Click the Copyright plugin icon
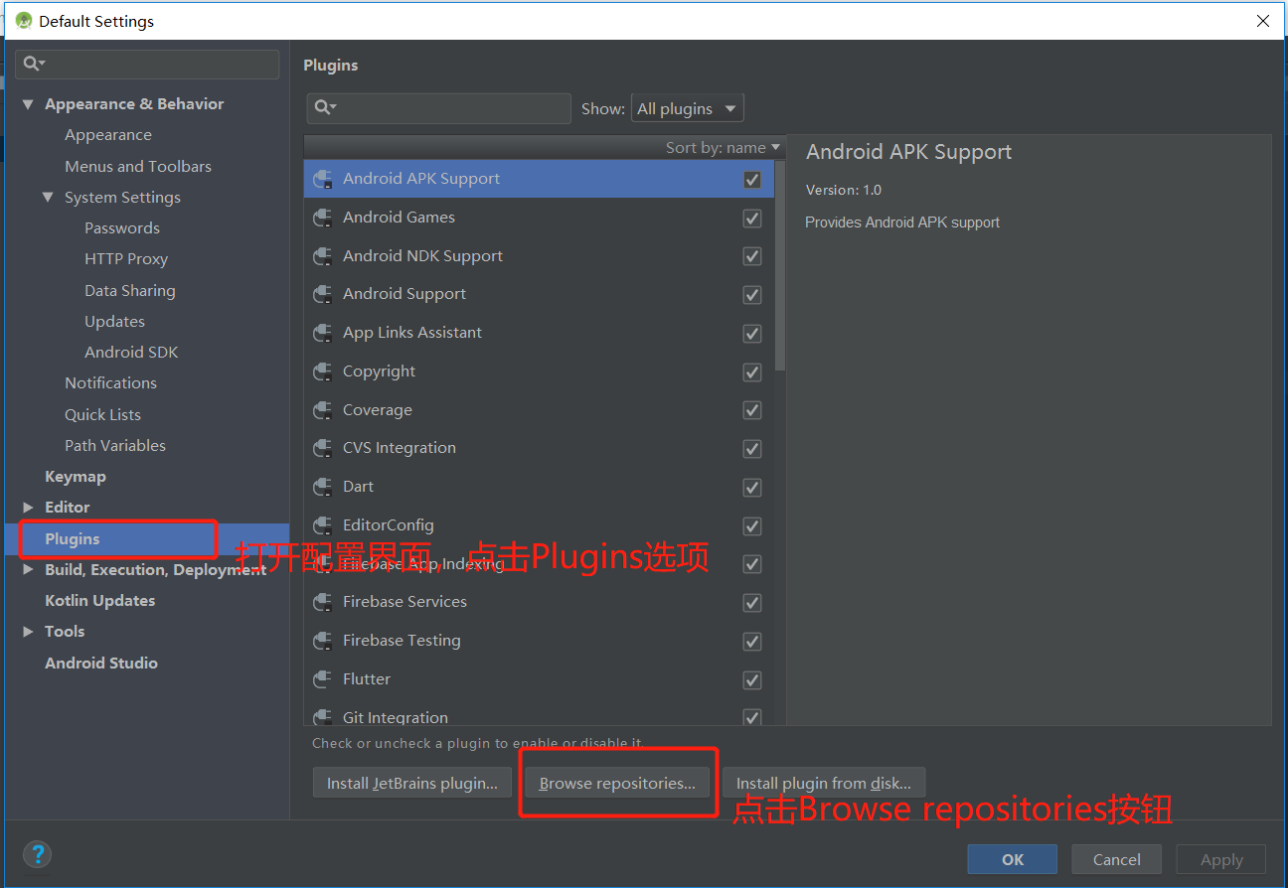This screenshot has height=888, width=1288. coord(322,371)
